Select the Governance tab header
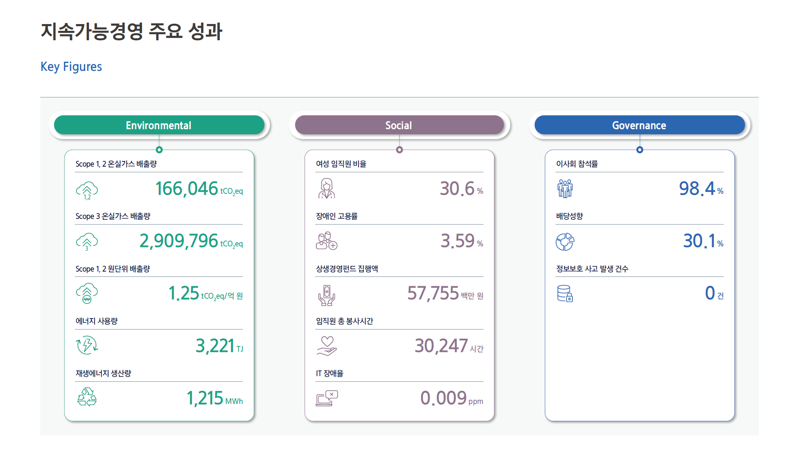Image resolution: width=799 pixels, height=454 pixels. click(x=639, y=125)
